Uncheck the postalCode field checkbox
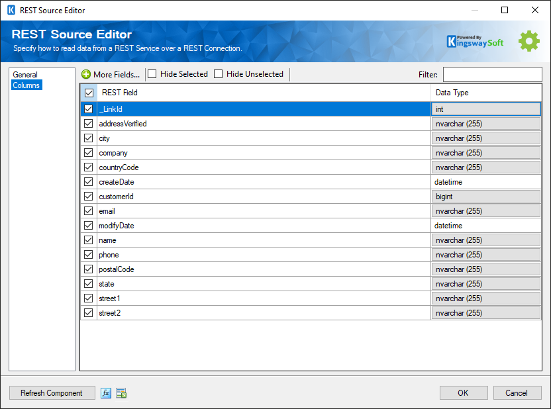The image size is (551, 409). [x=88, y=269]
